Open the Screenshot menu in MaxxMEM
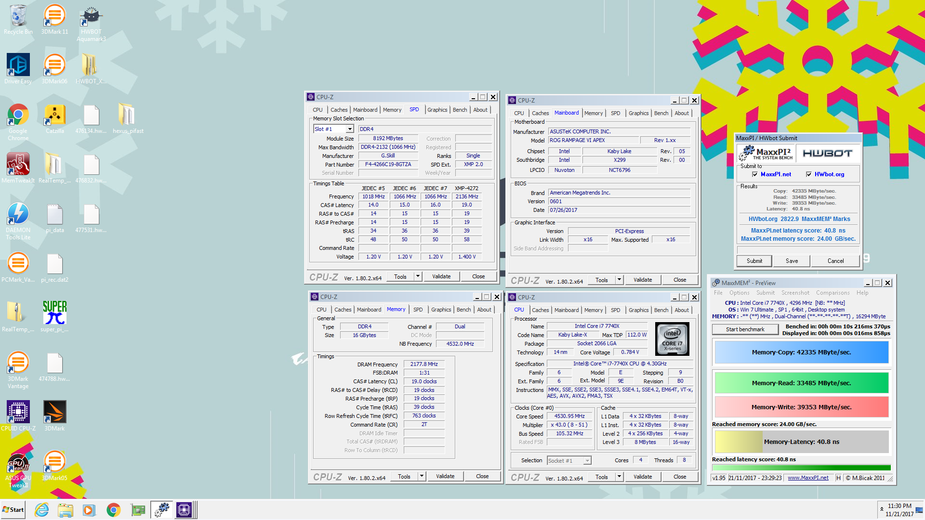 coord(795,293)
